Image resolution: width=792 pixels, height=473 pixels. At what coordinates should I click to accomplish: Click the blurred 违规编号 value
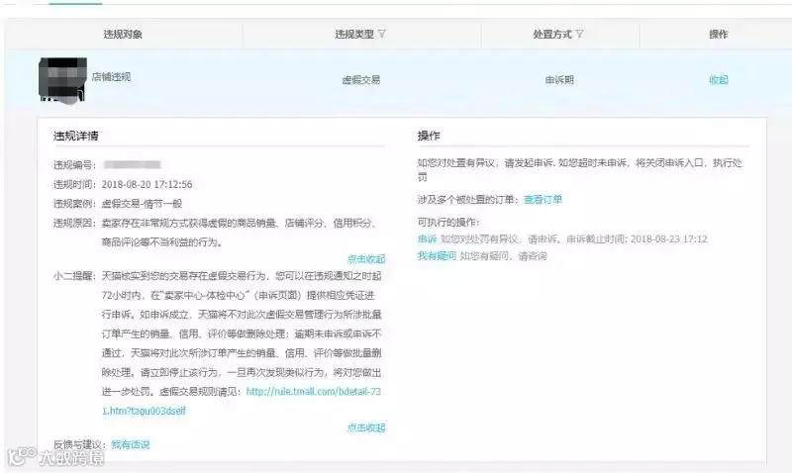132,164
